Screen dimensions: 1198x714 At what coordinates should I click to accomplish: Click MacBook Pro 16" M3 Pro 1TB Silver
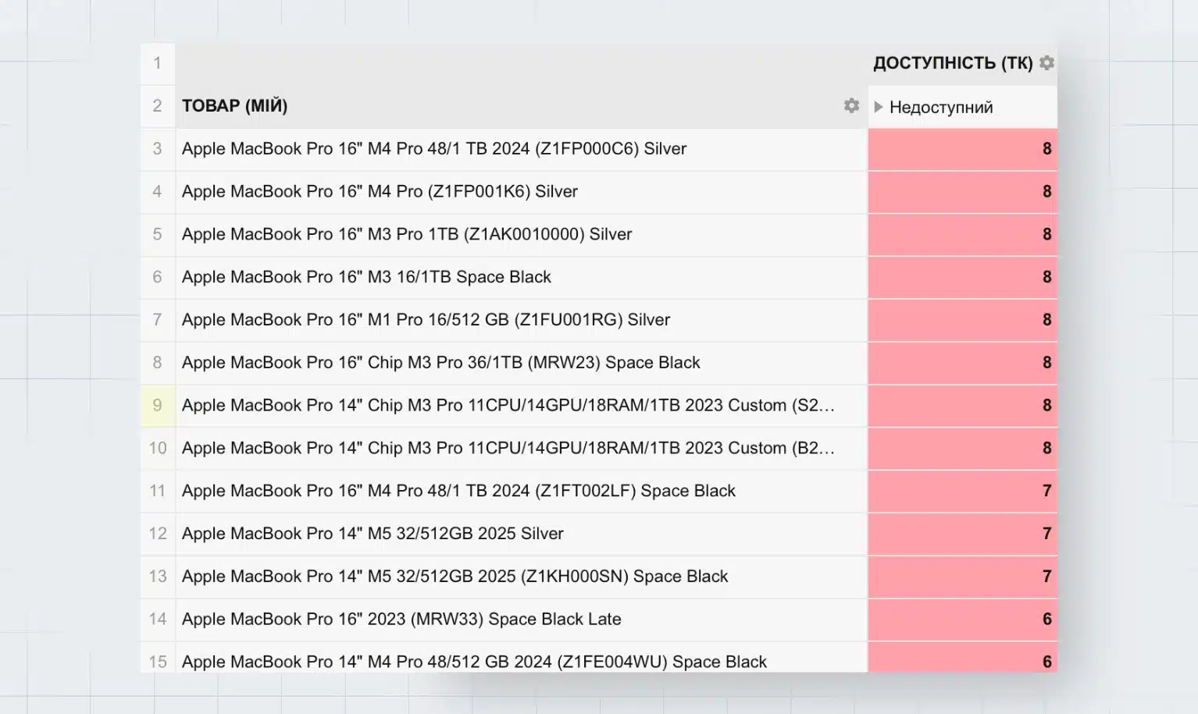point(406,235)
